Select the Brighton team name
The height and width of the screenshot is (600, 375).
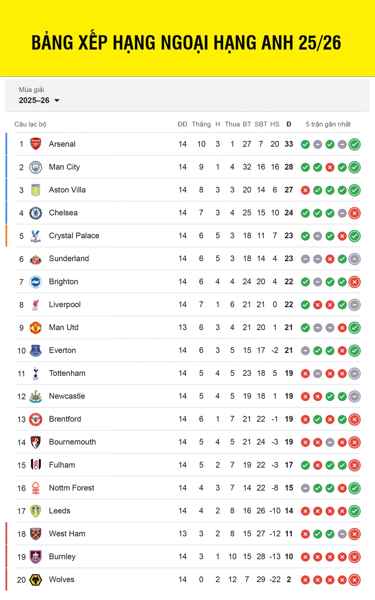click(x=63, y=282)
